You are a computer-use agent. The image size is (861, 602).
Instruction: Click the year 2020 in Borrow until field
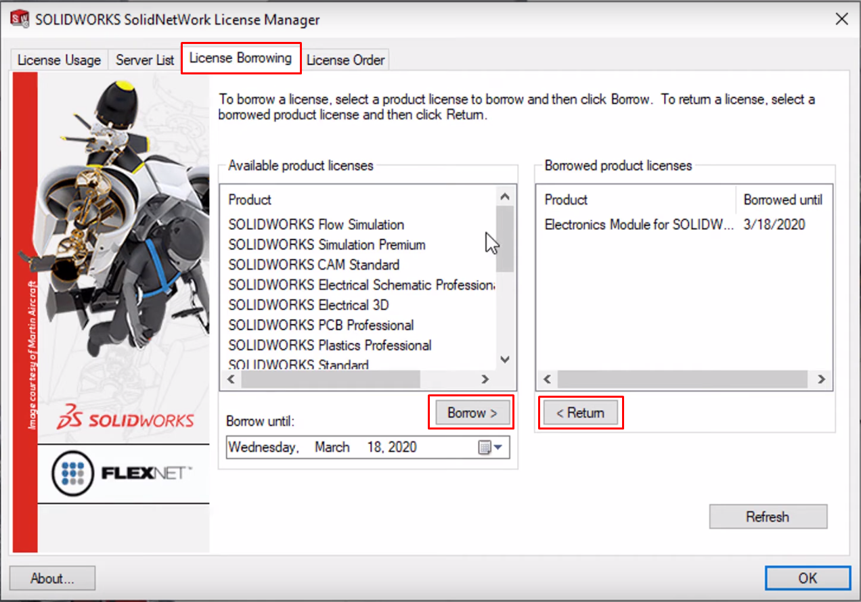coord(403,447)
